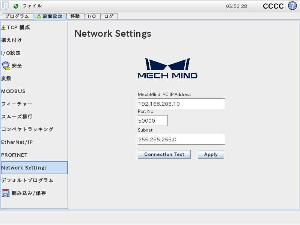The width and height of the screenshot is (300, 225).
Task: Click the MechMind IPC IP Address label
Action: 164,94
